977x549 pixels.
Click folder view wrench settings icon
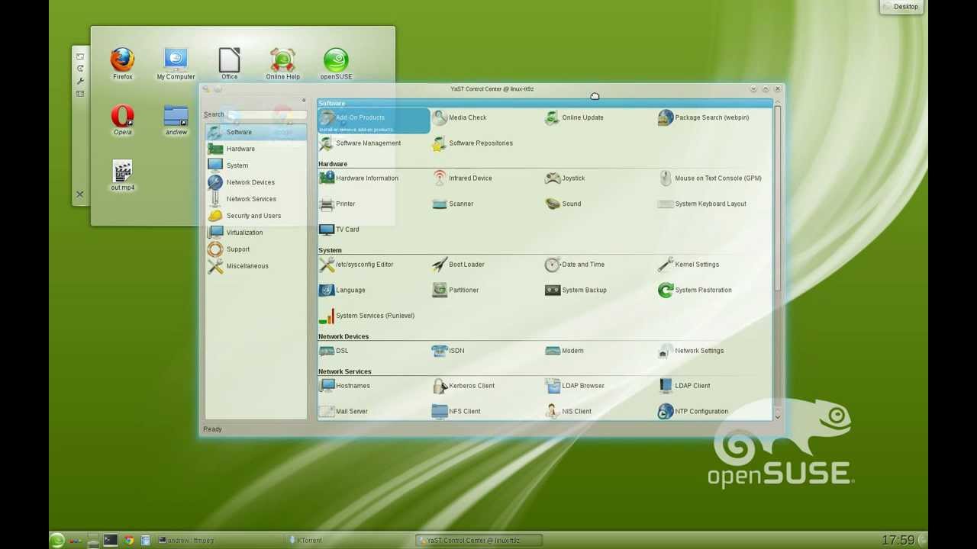click(x=80, y=81)
